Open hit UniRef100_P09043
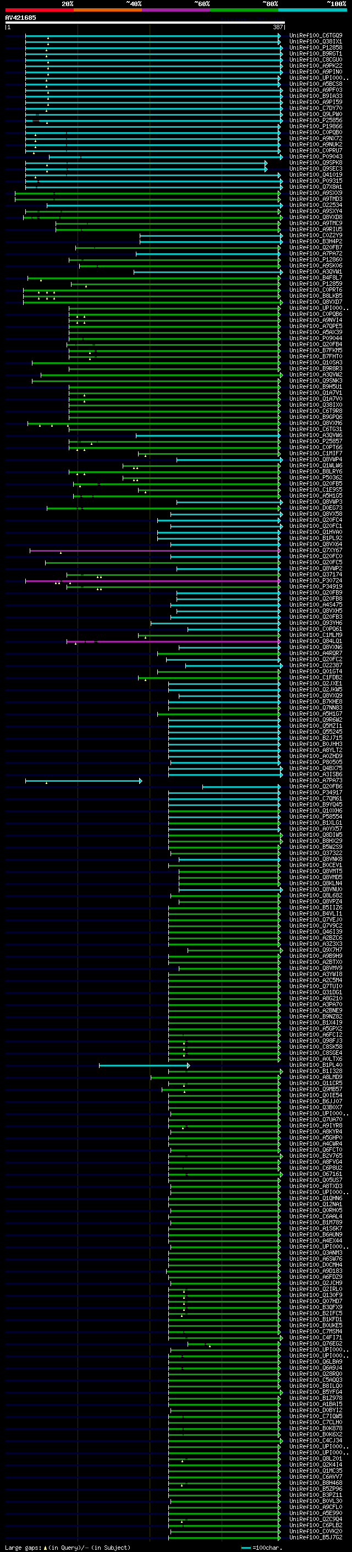The image size is (352, 1552). [x=315, y=157]
